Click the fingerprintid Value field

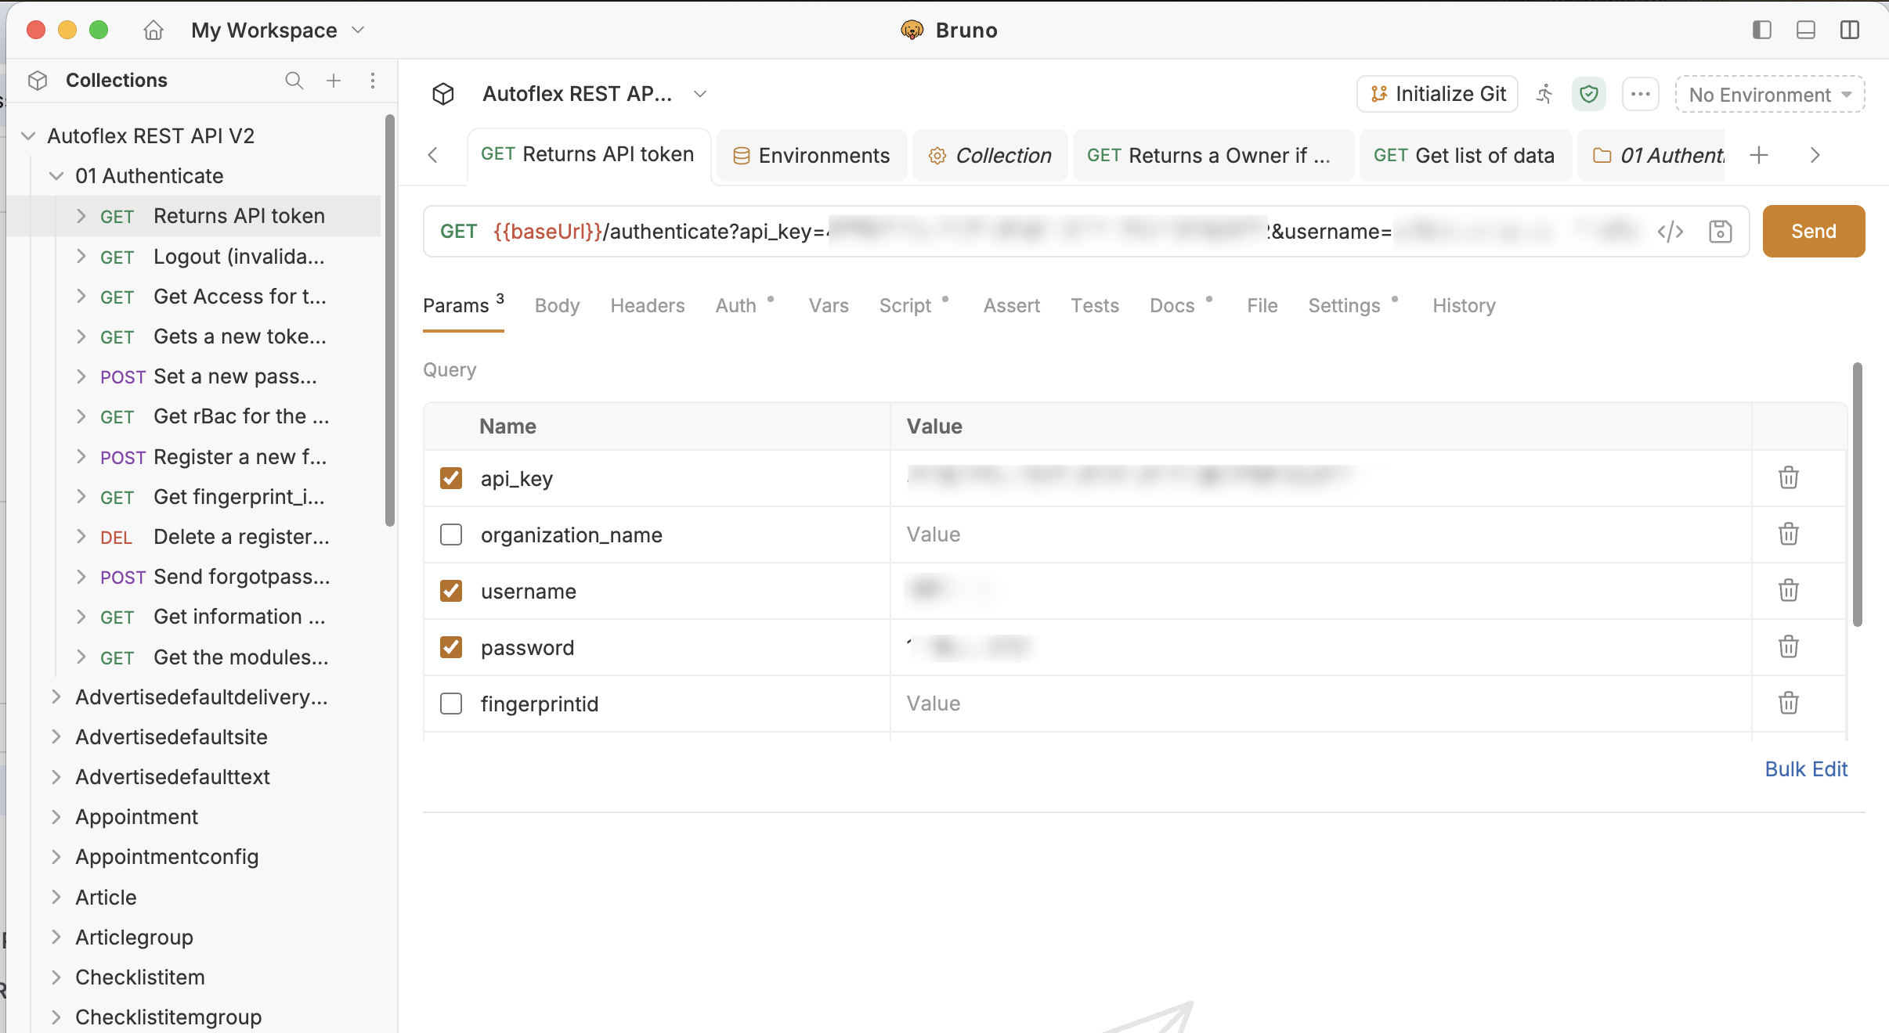pos(1320,704)
